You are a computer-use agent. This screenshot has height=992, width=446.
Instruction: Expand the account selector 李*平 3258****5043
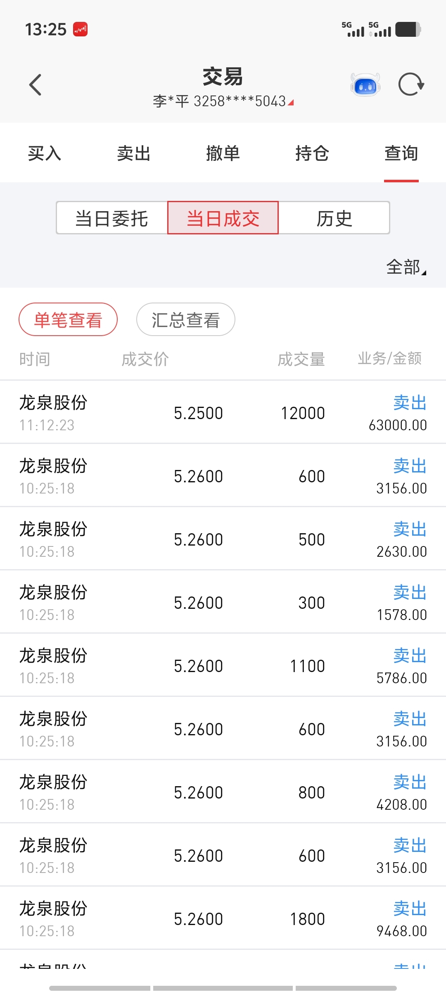pyautogui.click(x=223, y=101)
